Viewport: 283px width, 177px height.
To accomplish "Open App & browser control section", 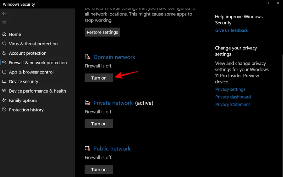I will (x=31, y=72).
